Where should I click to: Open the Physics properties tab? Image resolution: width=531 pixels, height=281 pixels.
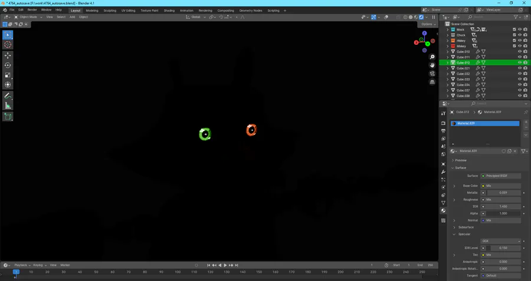coord(443,187)
